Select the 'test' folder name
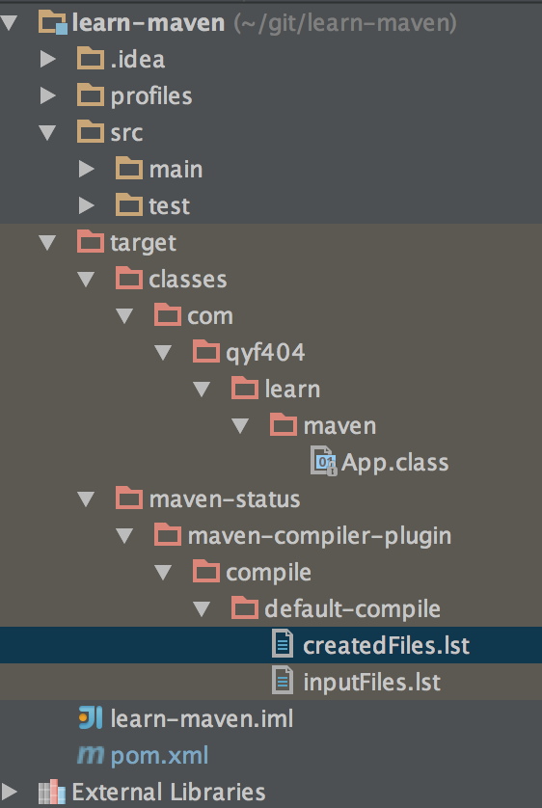Image resolution: width=542 pixels, height=808 pixels. click(170, 206)
